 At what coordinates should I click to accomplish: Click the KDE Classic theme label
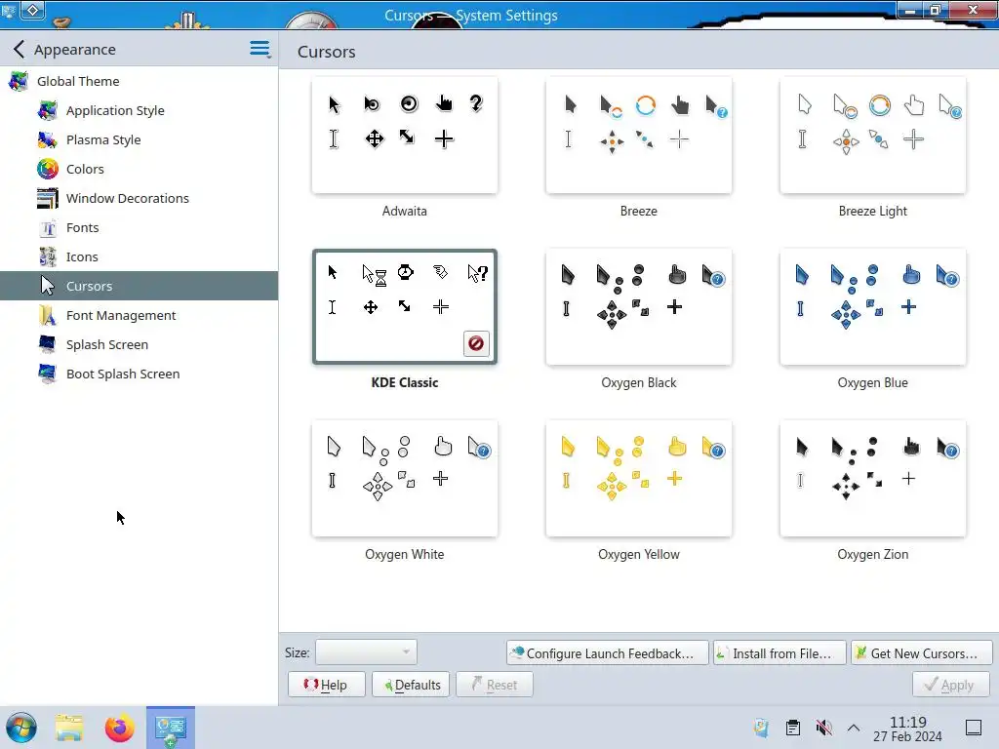click(x=405, y=382)
